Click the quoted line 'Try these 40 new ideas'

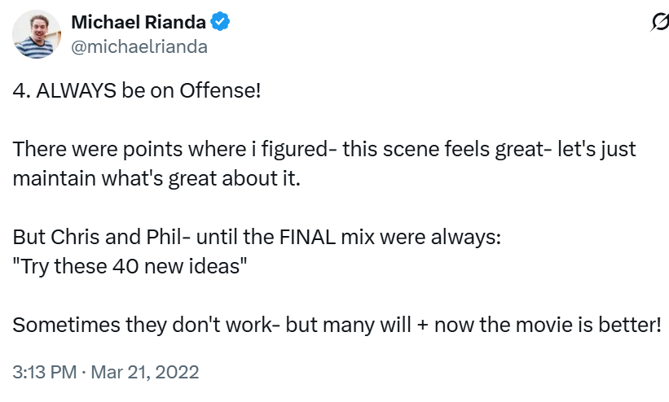coord(130,266)
